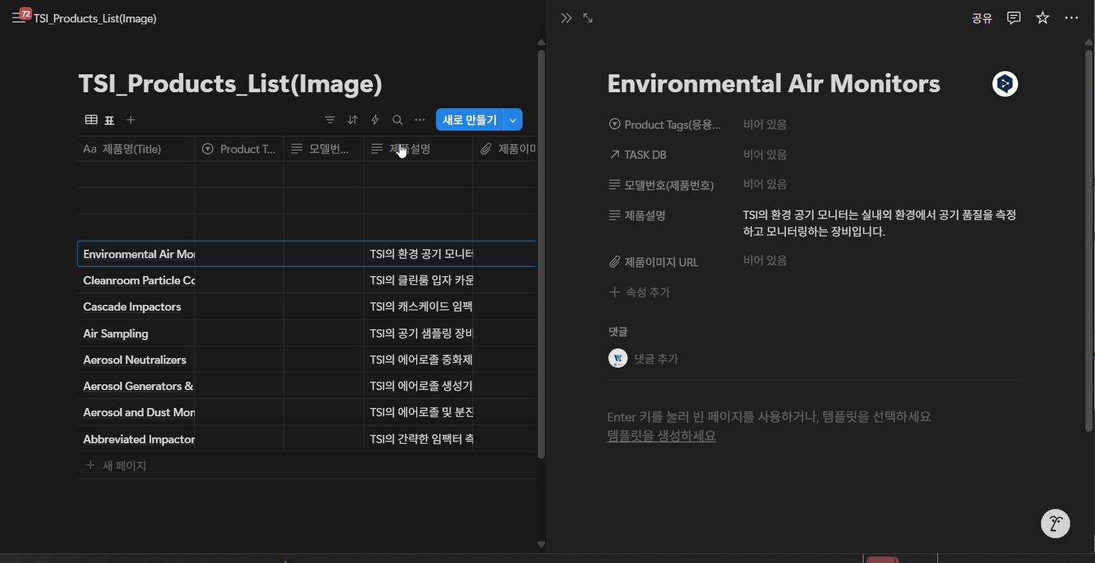Open the page more-options menu
1095x563 pixels.
click(x=1071, y=18)
